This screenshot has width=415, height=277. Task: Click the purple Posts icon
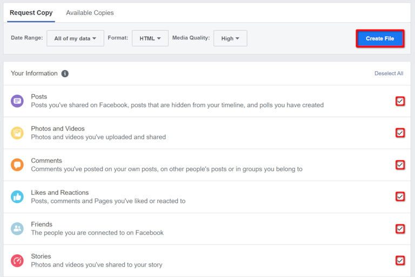(x=17, y=101)
